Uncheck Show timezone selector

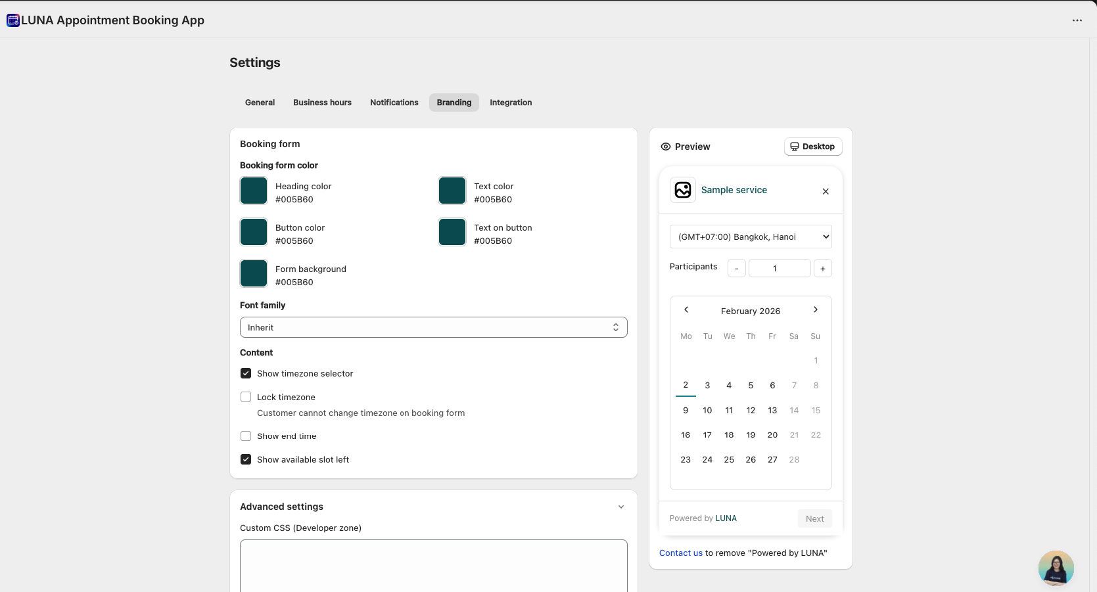coord(246,373)
